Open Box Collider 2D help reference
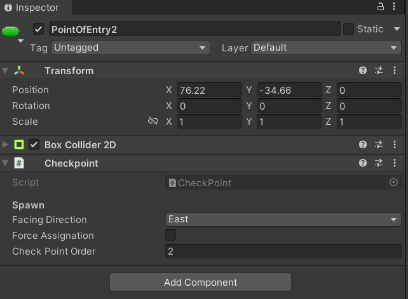Screen dimensions: 408x299 coord(363,144)
